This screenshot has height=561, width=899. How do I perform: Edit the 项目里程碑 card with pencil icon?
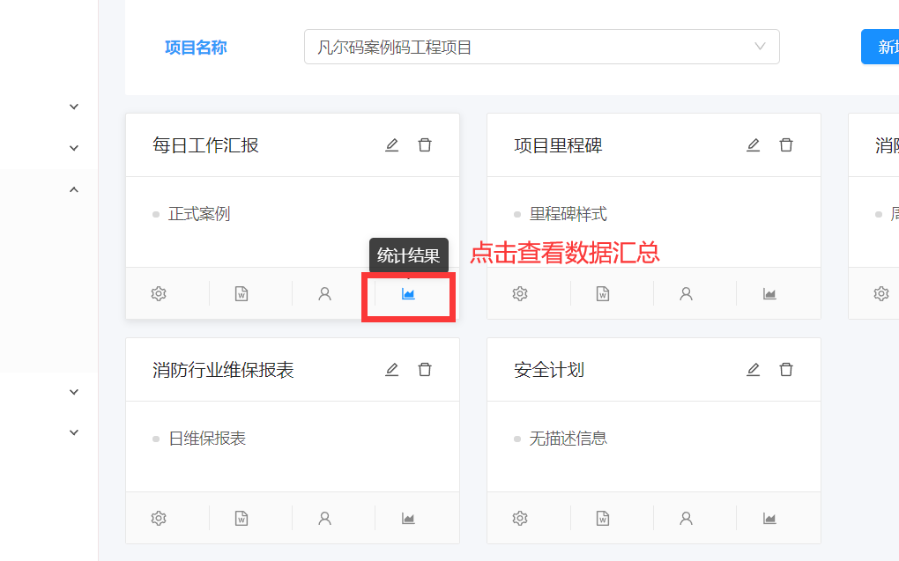(x=753, y=145)
